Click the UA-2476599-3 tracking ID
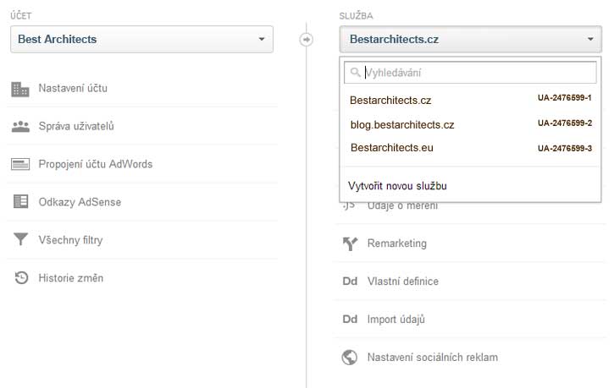 (565, 149)
